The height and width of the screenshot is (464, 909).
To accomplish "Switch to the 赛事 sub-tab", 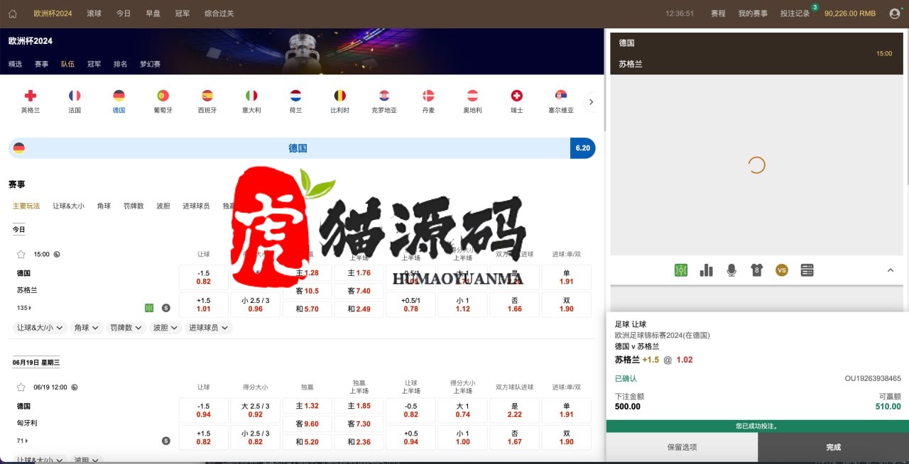I will point(41,64).
